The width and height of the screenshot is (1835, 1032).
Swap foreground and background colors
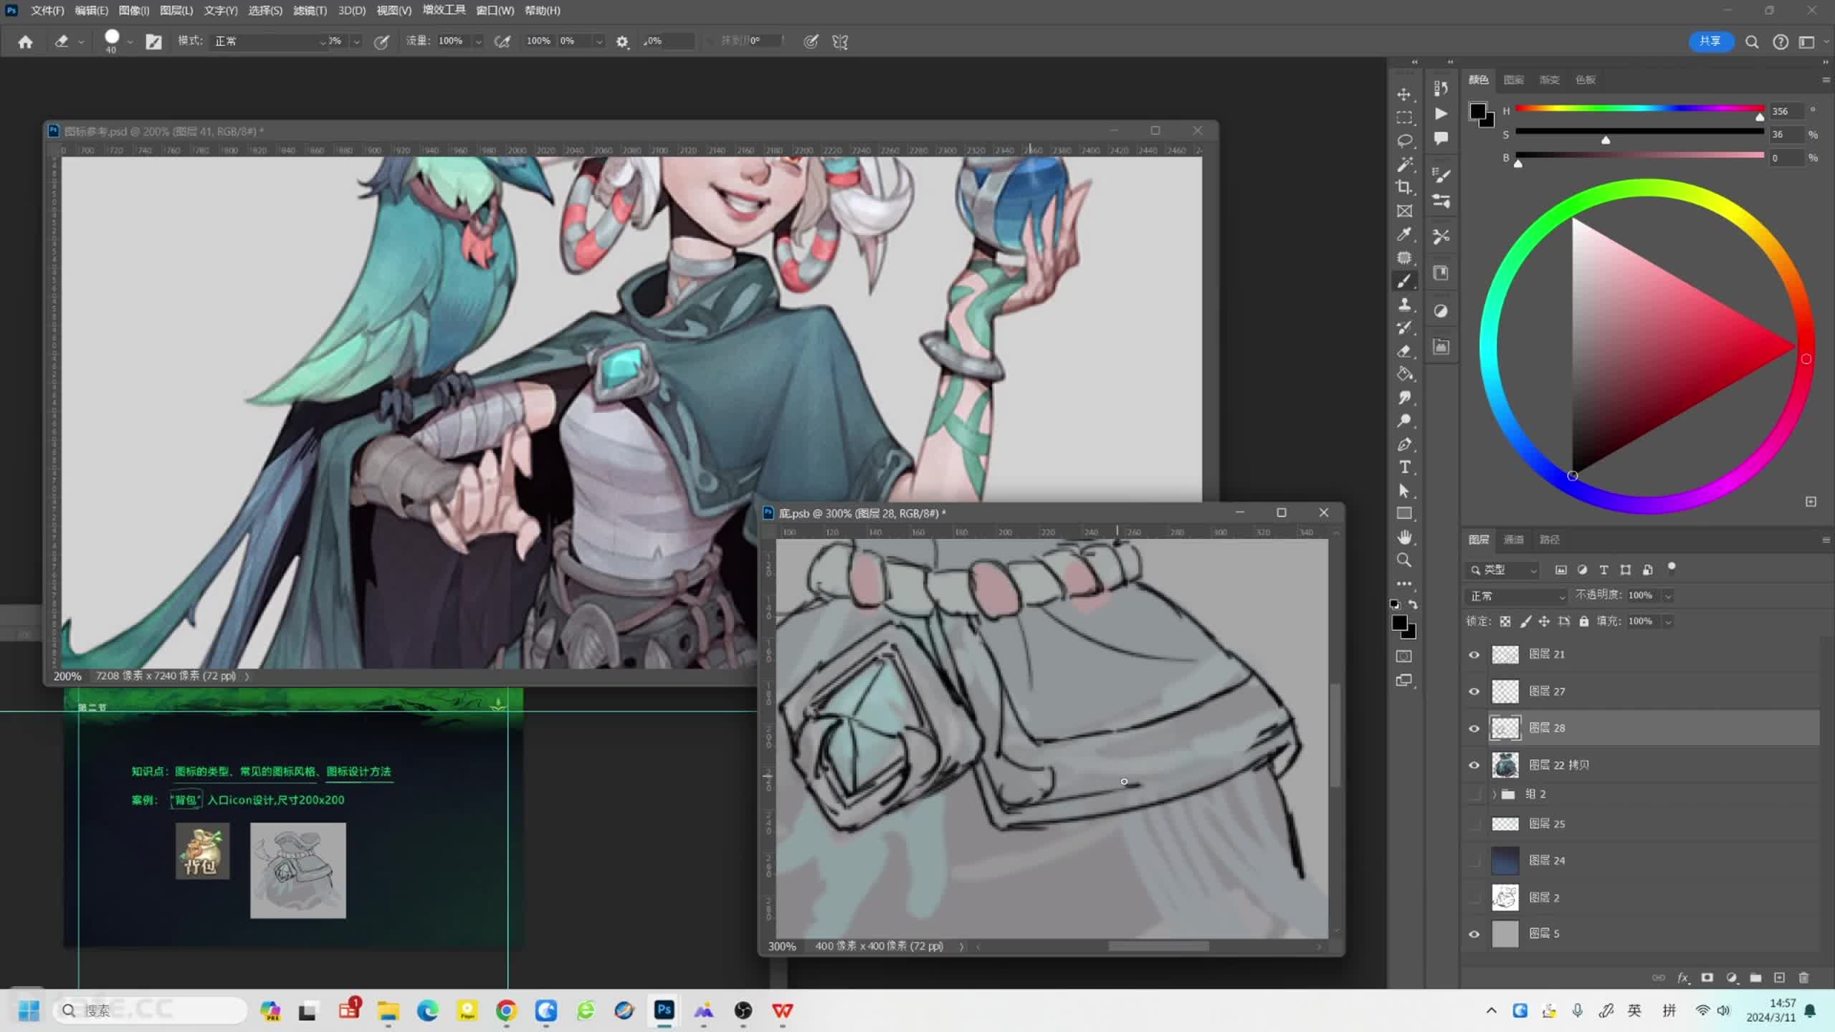point(1413,605)
